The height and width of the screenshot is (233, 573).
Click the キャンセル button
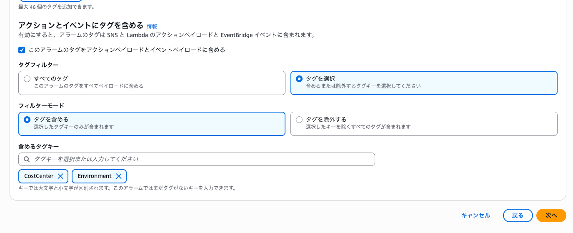pyautogui.click(x=475, y=215)
